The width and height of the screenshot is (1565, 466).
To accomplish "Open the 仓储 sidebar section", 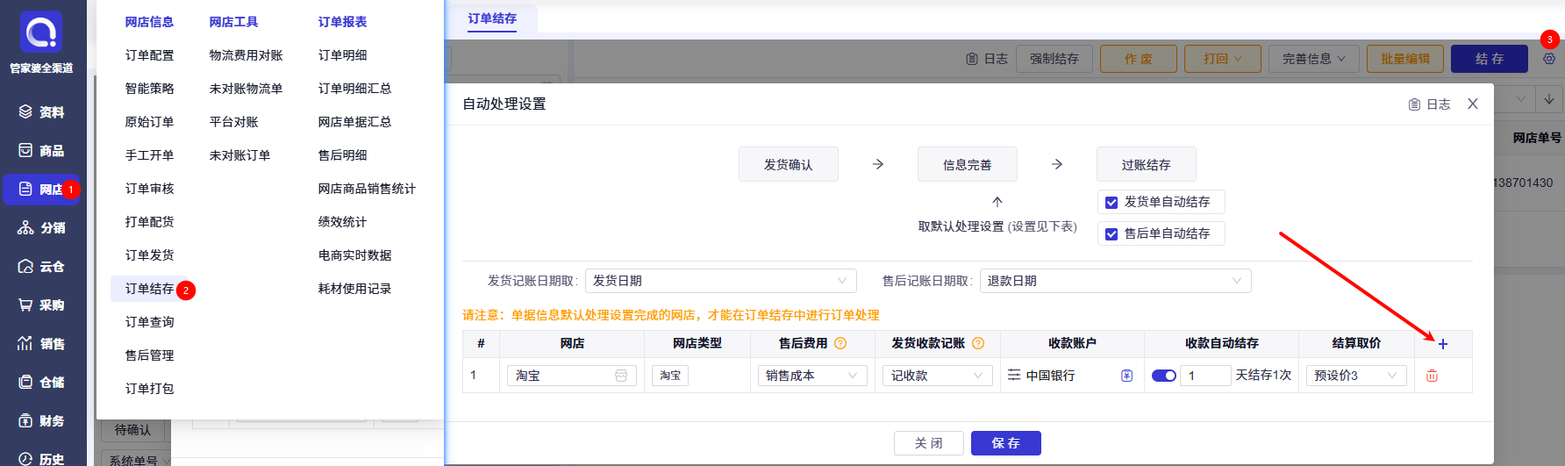I will point(41,383).
